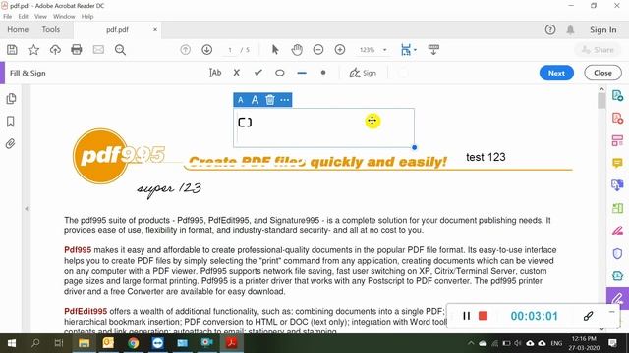This screenshot has width=629, height=353.
Task: Switch to the pdf.pdf document tab
Action: point(117,29)
